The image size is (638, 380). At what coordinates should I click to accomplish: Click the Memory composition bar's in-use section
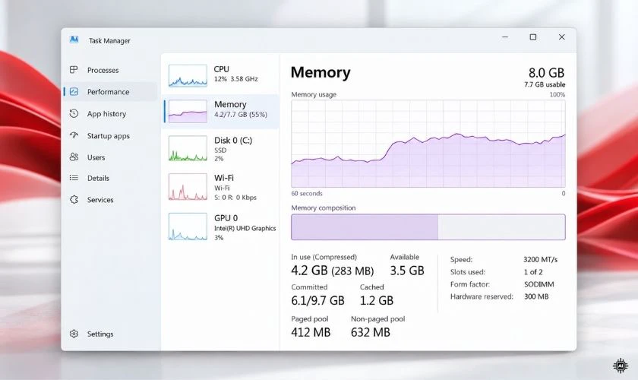[x=365, y=226]
